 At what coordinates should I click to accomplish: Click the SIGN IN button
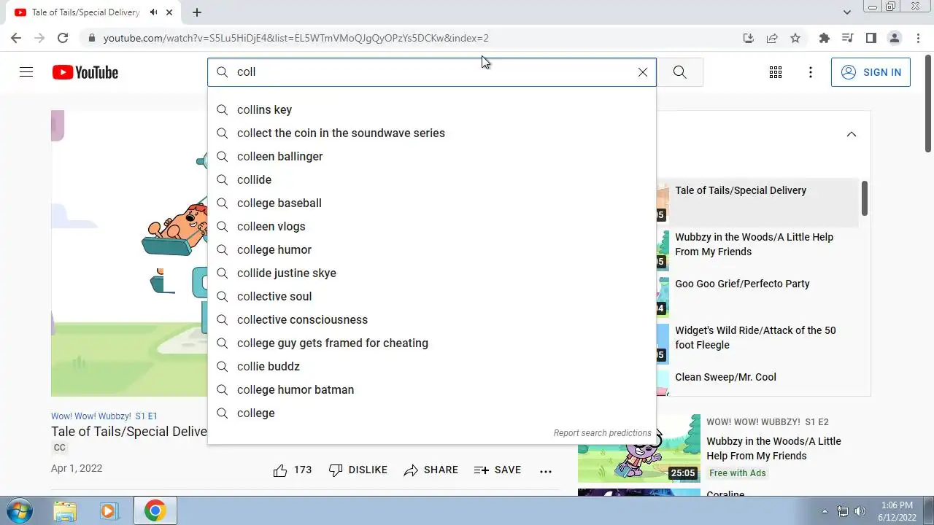pyautogui.click(x=871, y=72)
